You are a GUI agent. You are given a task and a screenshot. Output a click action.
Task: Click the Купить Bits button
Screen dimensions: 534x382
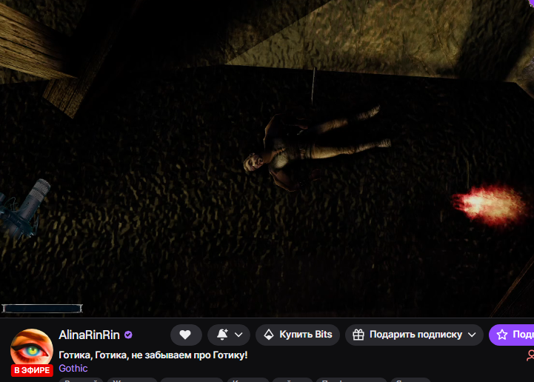coord(298,335)
